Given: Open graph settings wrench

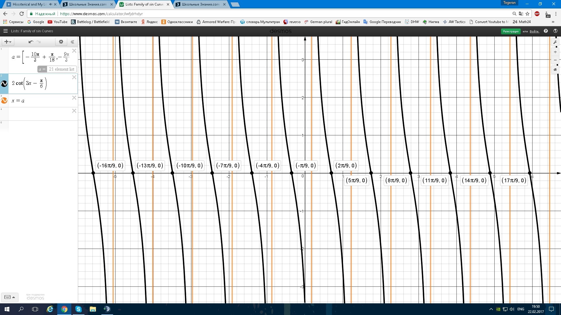Looking at the screenshot, I should point(555,42).
